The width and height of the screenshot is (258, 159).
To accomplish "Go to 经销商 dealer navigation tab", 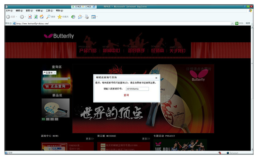I will click(x=158, y=50).
